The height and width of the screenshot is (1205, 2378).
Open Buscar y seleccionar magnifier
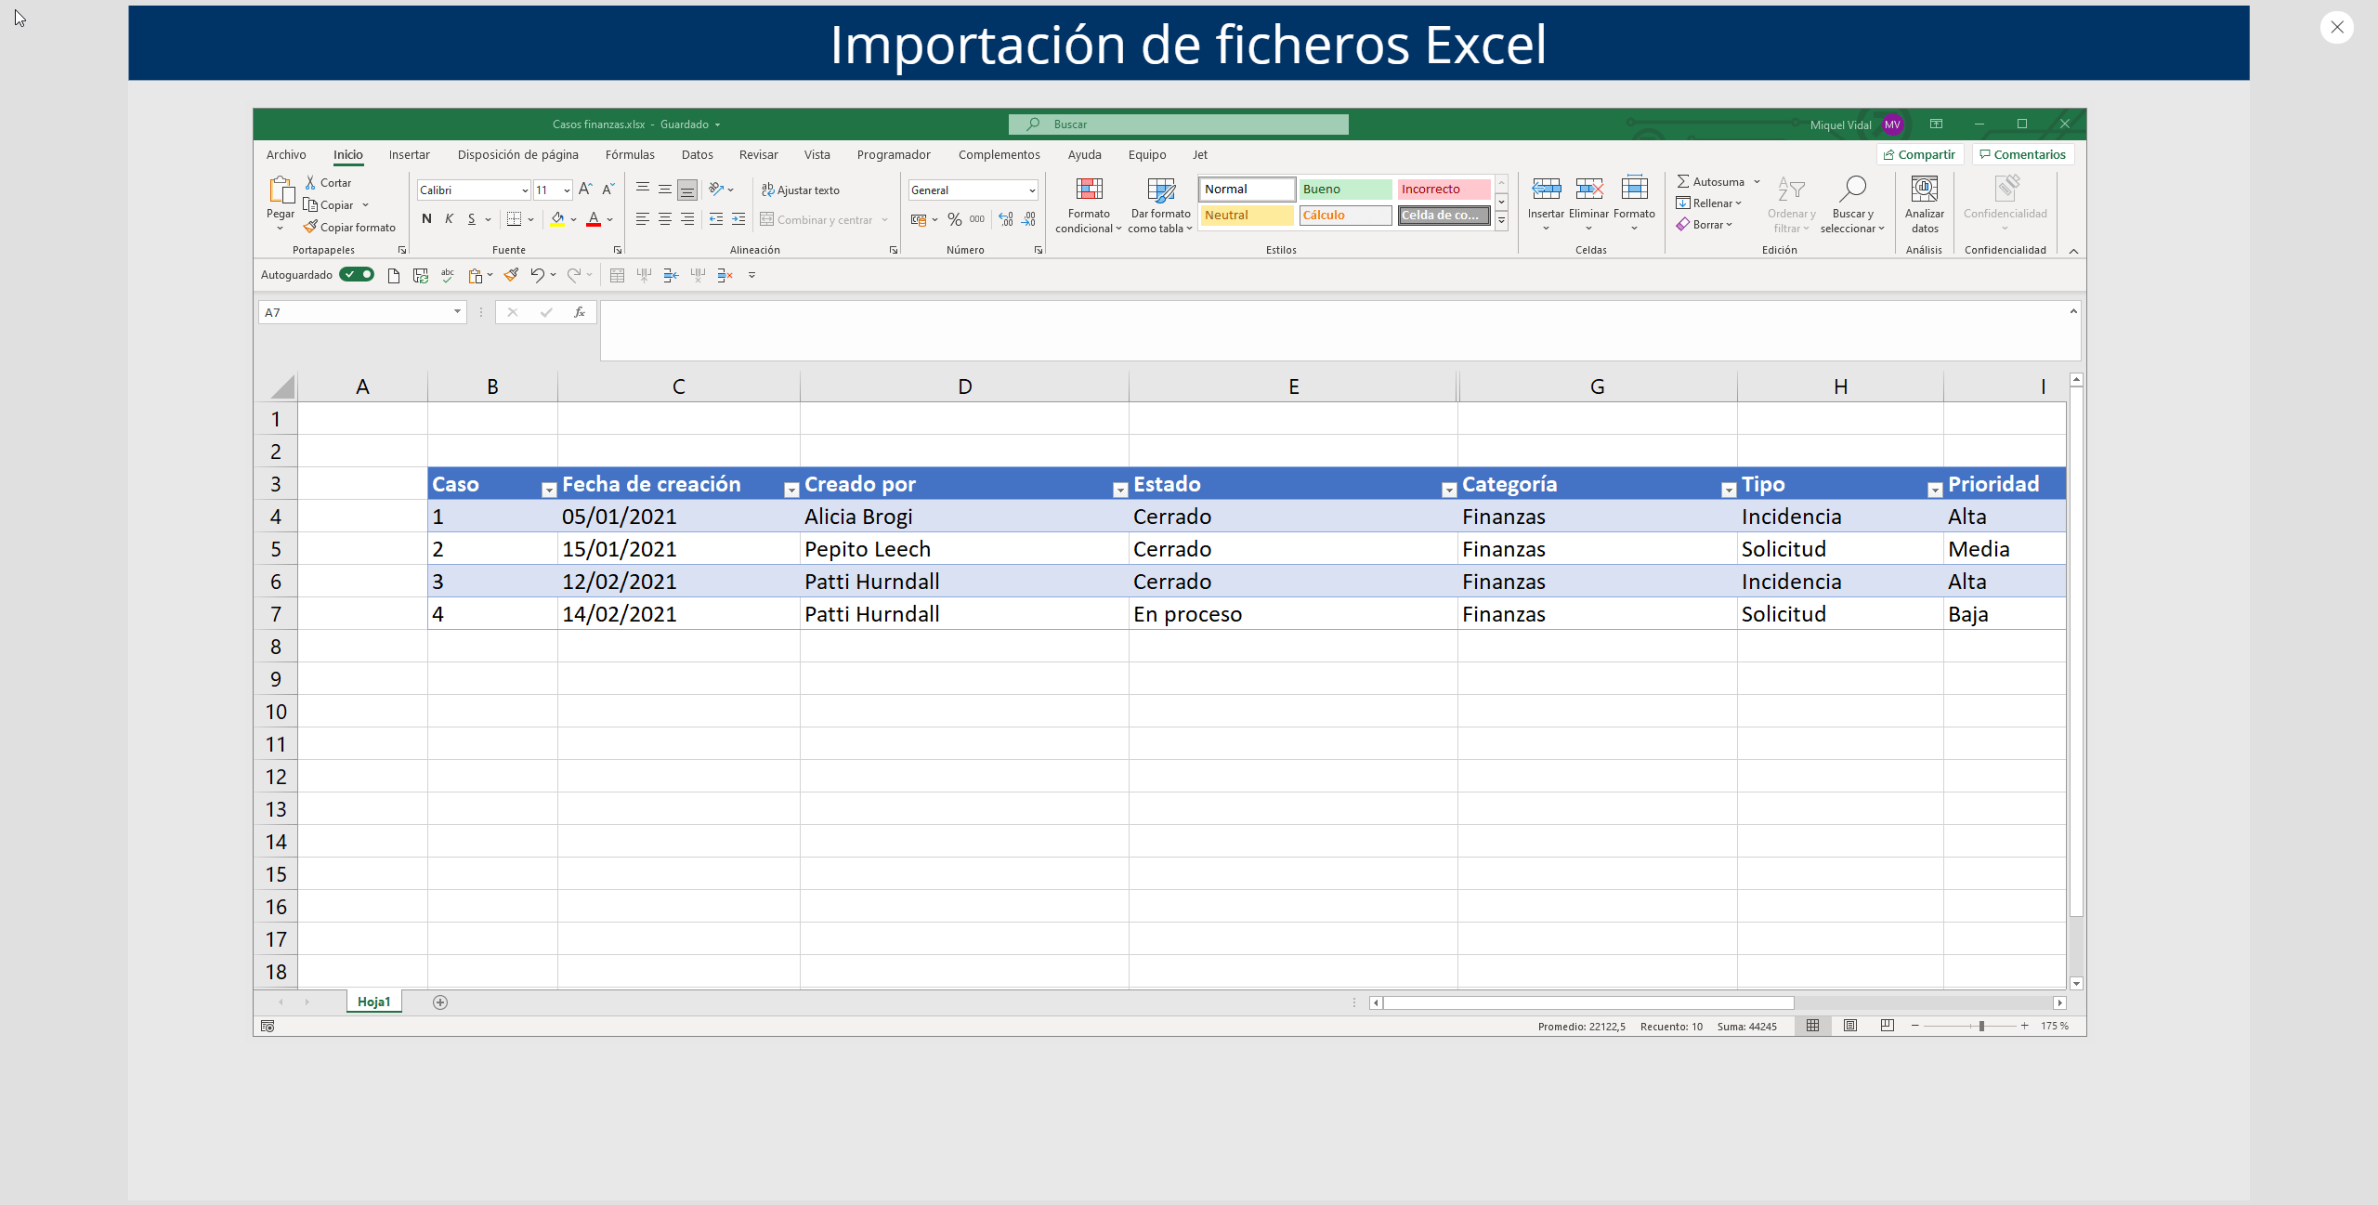pos(1851,190)
